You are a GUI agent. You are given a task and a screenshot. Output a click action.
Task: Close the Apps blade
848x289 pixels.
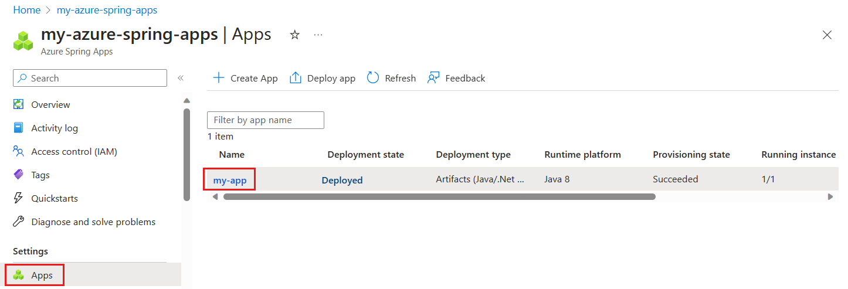(827, 35)
